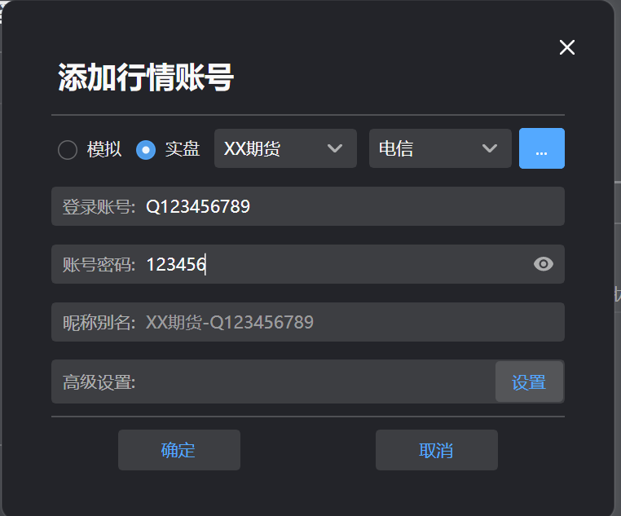Focus the 账号密码 input field
The width and height of the screenshot is (621, 516).
308,264
